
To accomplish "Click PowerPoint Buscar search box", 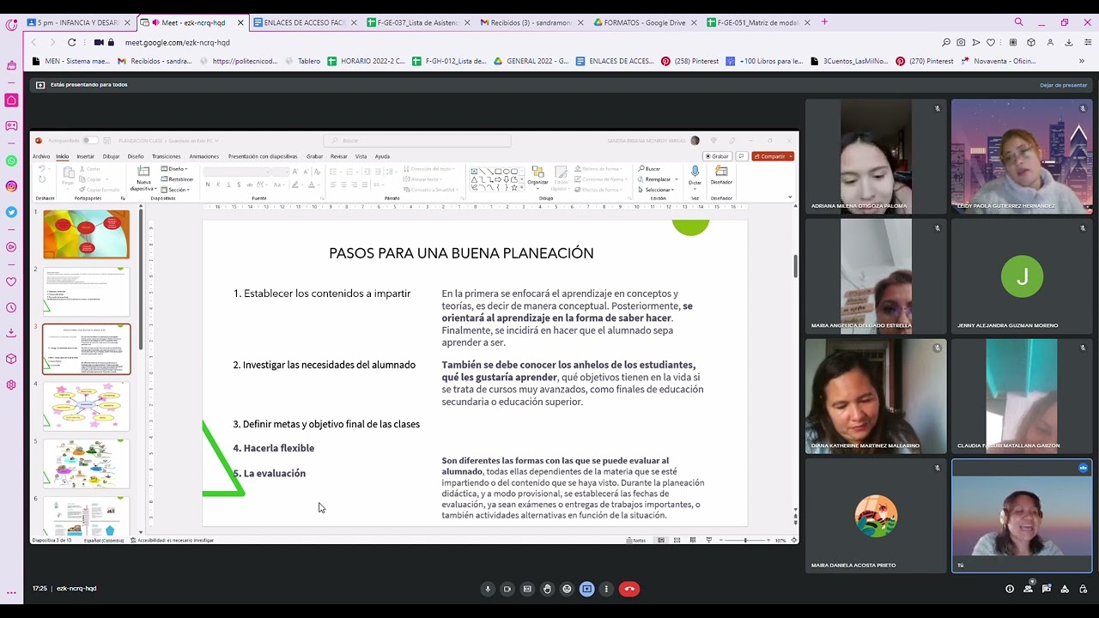I will click(417, 141).
